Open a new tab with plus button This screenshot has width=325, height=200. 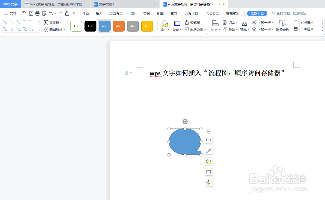click(233, 4)
